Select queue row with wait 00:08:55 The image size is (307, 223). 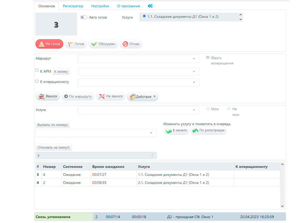point(158,183)
